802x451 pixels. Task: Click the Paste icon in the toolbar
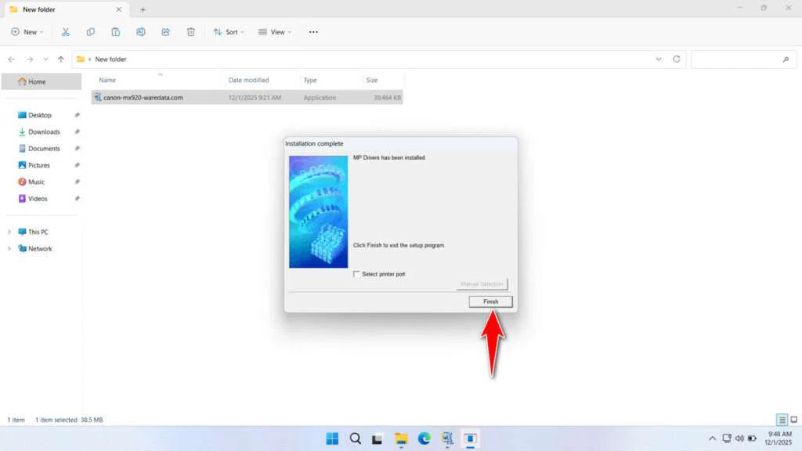click(116, 31)
